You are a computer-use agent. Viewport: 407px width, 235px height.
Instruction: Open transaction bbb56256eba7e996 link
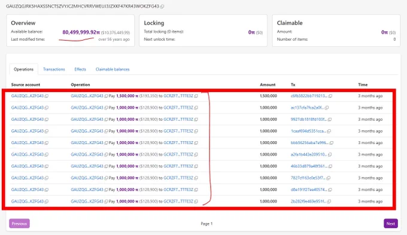tap(309, 143)
